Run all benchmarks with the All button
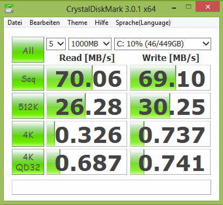The image size is (223, 205). [28, 50]
